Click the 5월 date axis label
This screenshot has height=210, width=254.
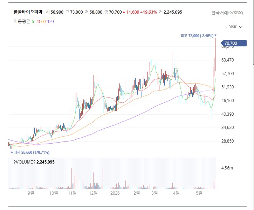click(199, 193)
